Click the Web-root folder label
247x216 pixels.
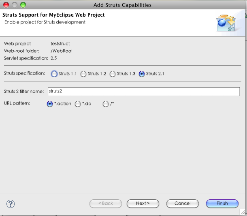(21, 51)
